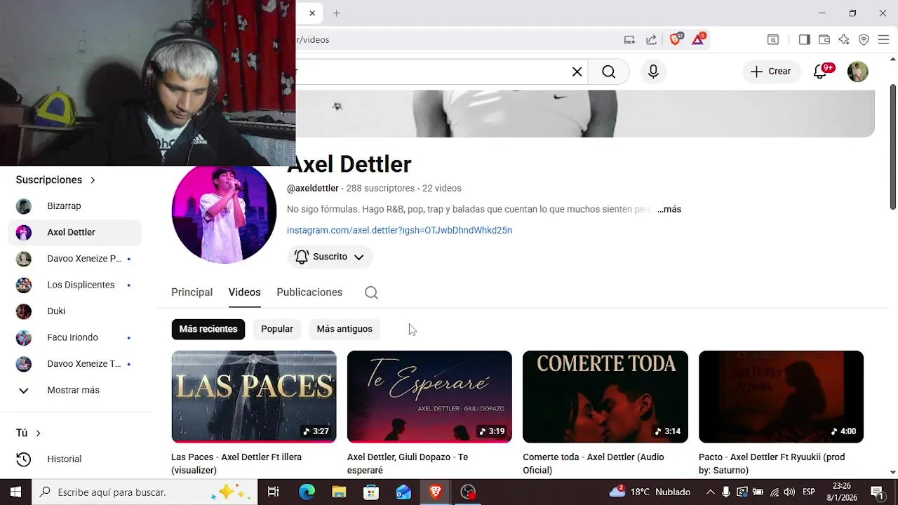Select the Más antiguos filter chip
This screenshot has width=898, height=505.
[344, 329]
